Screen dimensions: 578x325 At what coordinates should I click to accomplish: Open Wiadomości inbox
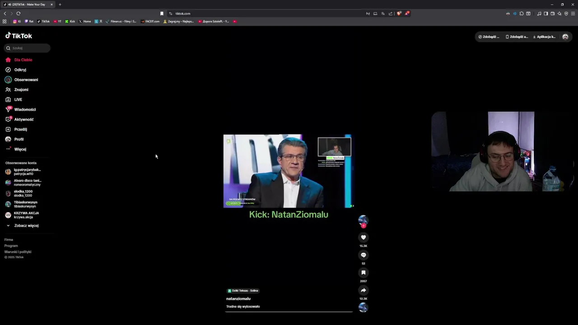[x=20, y=109]
